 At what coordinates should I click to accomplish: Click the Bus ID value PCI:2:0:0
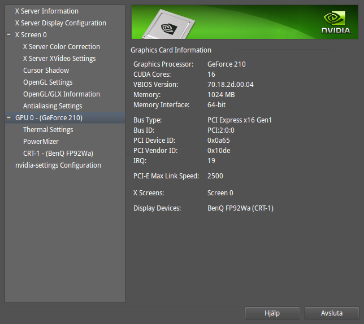(x=221, y=130)
